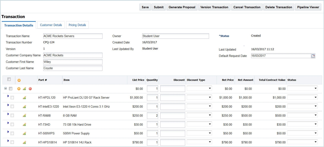324x147 pixels.
Task: Switch to the Transaction Details tab
Action: tap(19, 25)
